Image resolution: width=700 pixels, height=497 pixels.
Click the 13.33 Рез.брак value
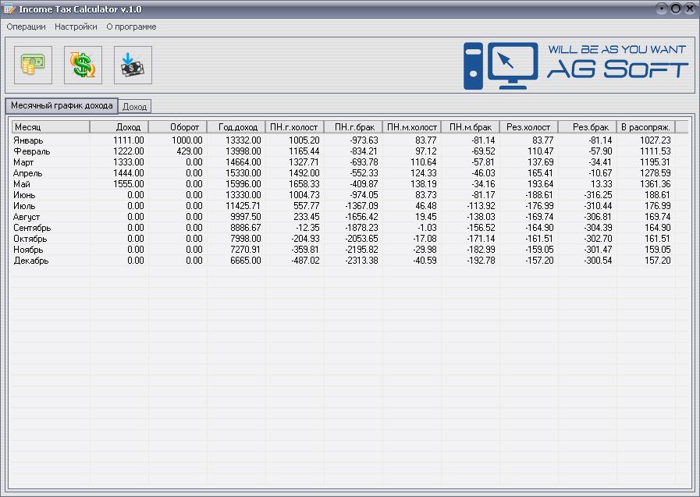tap(601, 184)
